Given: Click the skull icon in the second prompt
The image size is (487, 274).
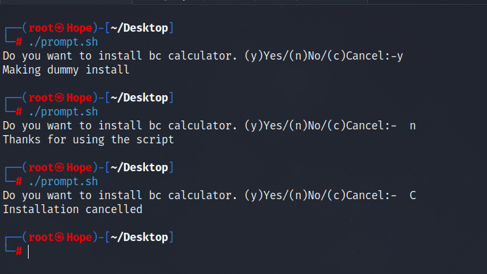Looking at the screenshot, I should click(x=59, y=98).
